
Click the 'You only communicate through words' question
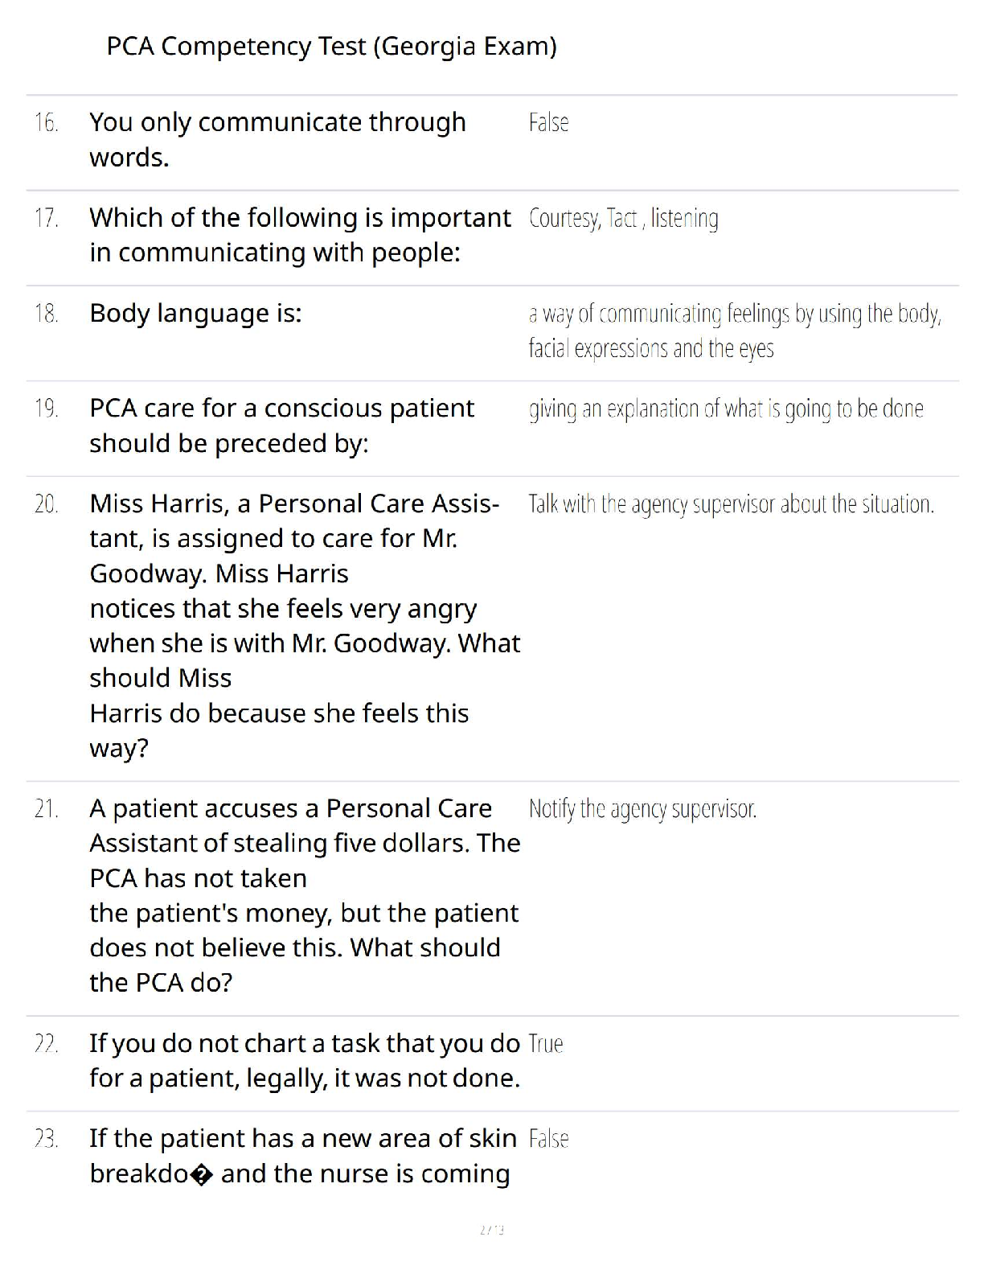tap(277, 140)
